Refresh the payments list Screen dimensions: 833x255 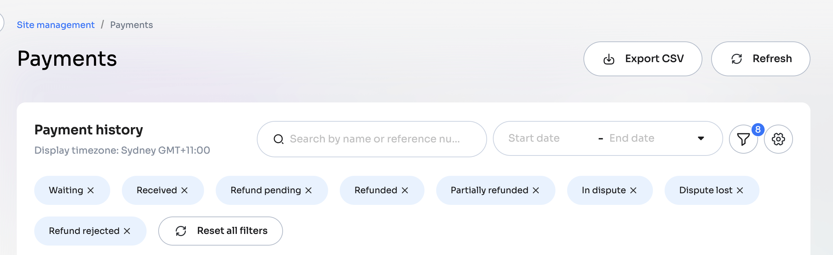click(761, 59)
